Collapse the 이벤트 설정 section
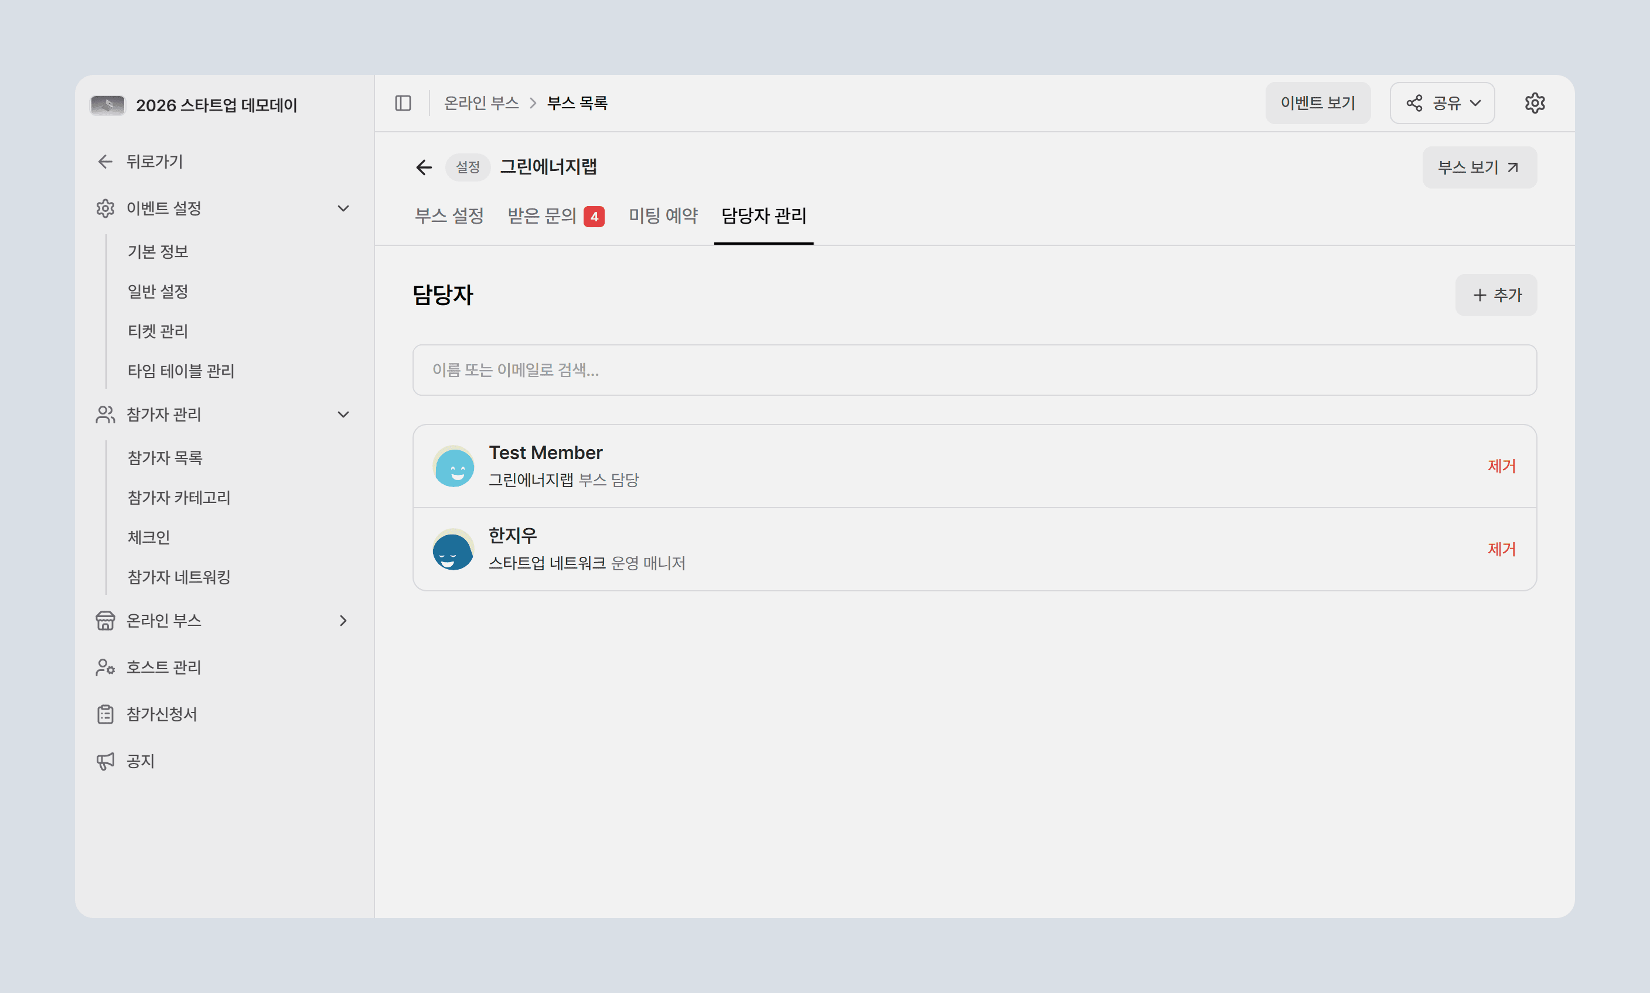The image size is (1650, 993). coord(343,208)
